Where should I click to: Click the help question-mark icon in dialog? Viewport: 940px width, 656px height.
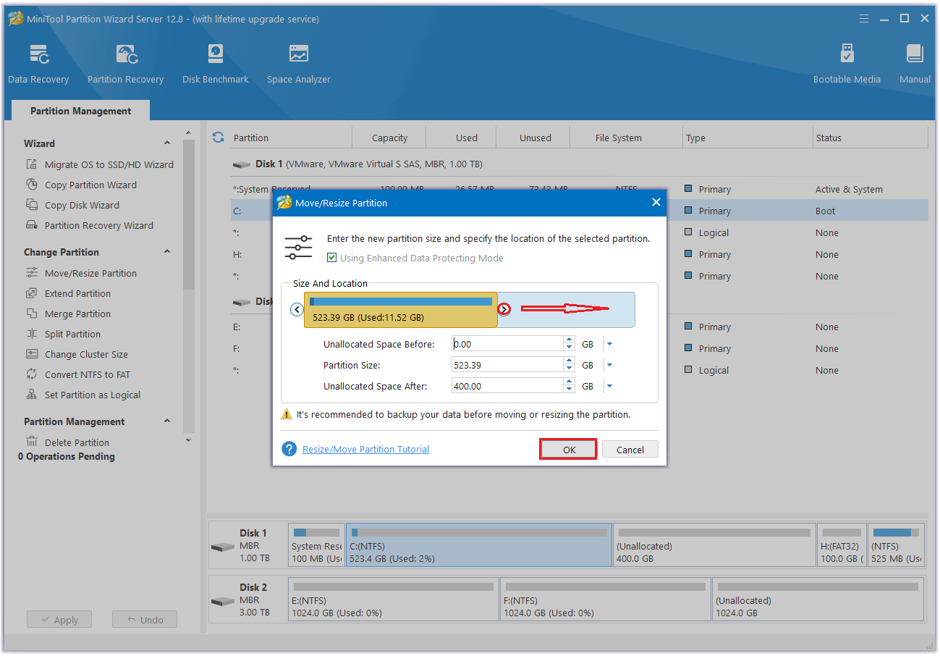[x=289, y=449]
